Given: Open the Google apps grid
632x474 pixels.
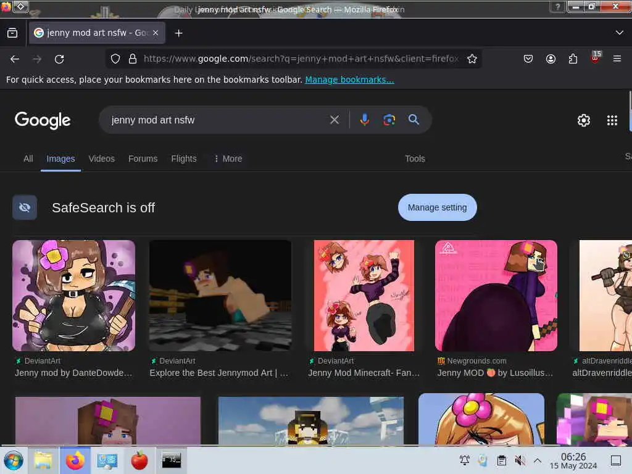Looking at the screenshot, I should 612,120.
